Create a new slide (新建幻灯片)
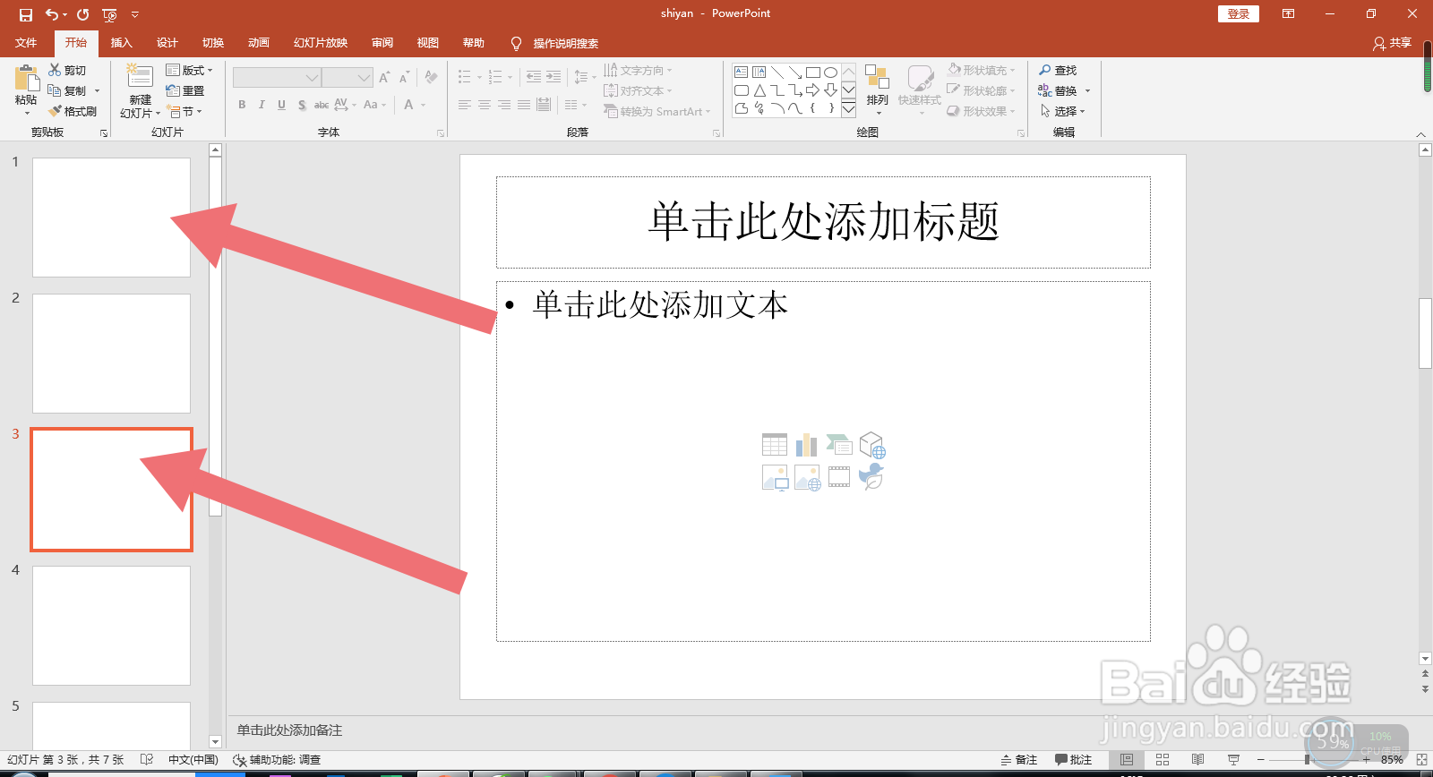Screen dimensions: 1433x777 tap(140, 91)
